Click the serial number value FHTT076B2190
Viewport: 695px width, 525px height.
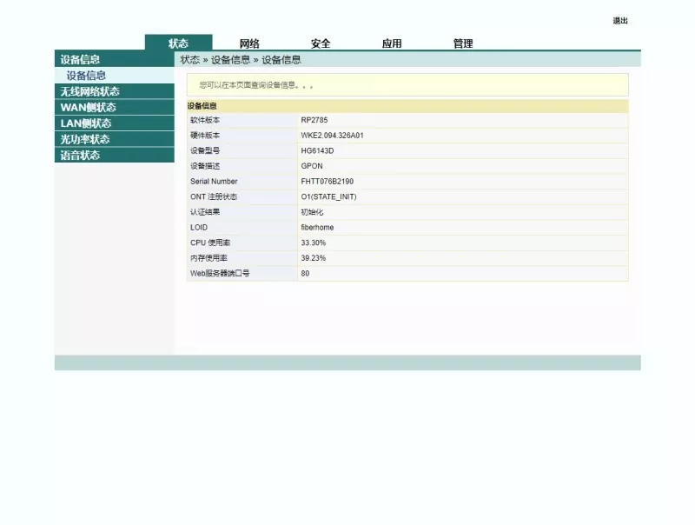tap(327, 182)
